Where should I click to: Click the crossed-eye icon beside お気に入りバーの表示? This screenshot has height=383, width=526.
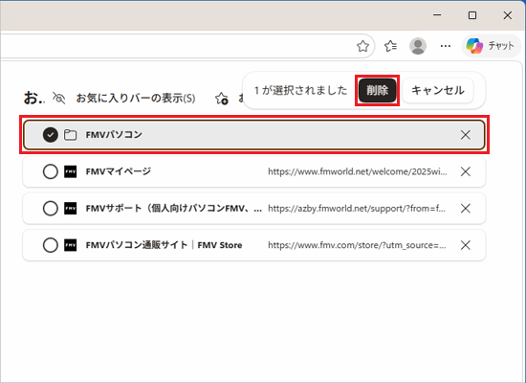(x=59, y=98)
